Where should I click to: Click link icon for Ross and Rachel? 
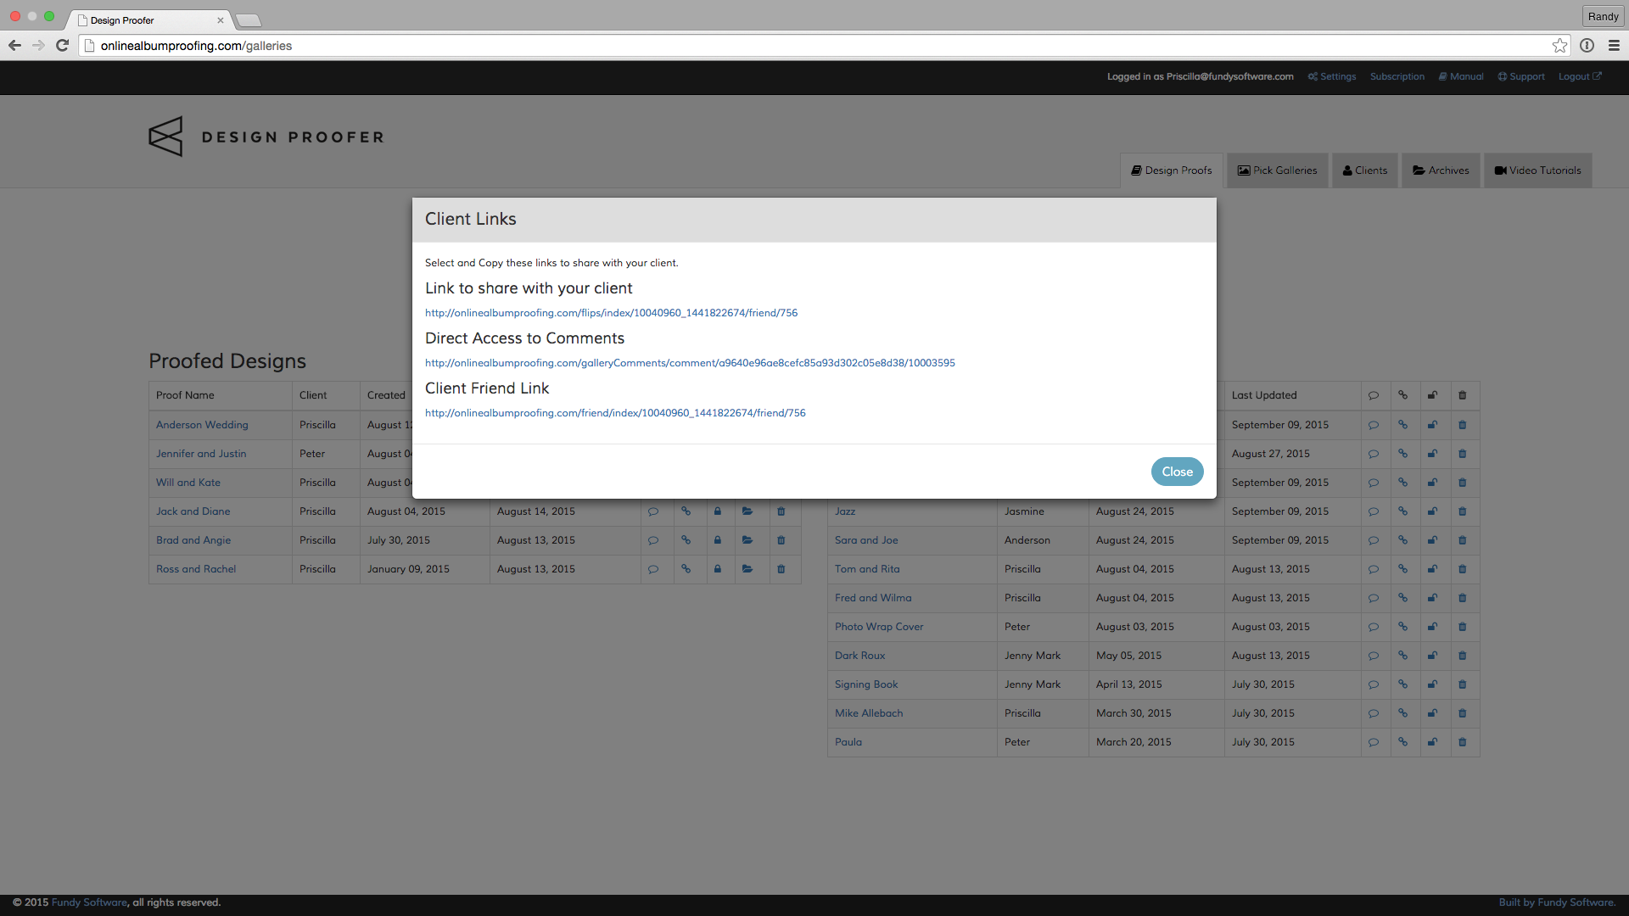click(686, 569)
